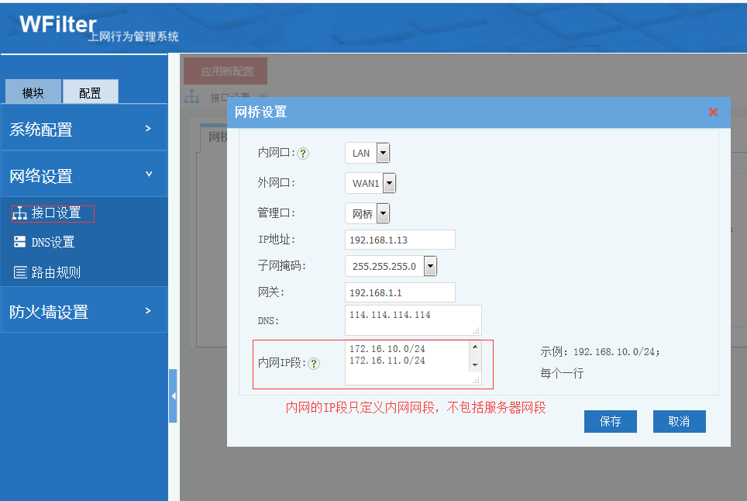This screenshot has height=501, width=747.
Task: Click the IP地址 input field
Action: 400,240
